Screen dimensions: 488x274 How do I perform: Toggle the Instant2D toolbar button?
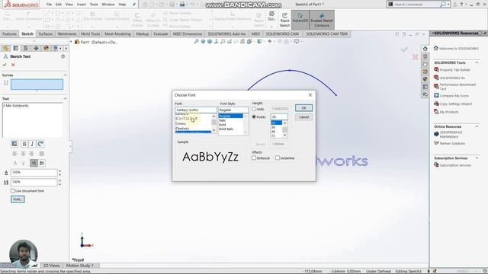coord(300,20)
